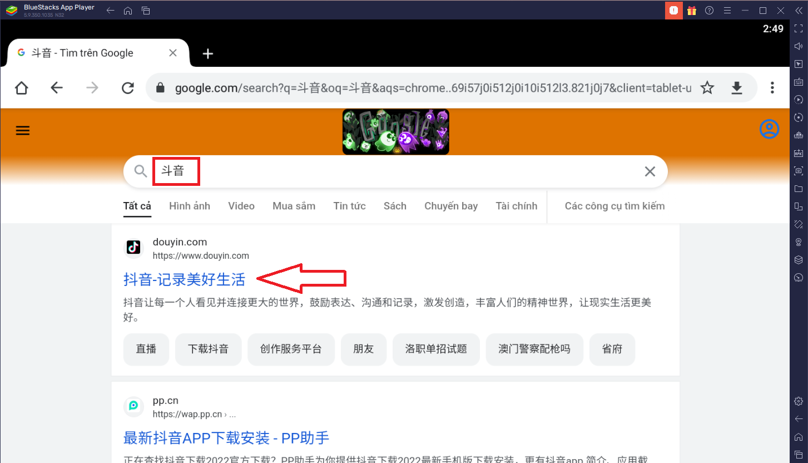Click douyin.com site favicon
The image size is (808, 463).
(x=133, y=247)
